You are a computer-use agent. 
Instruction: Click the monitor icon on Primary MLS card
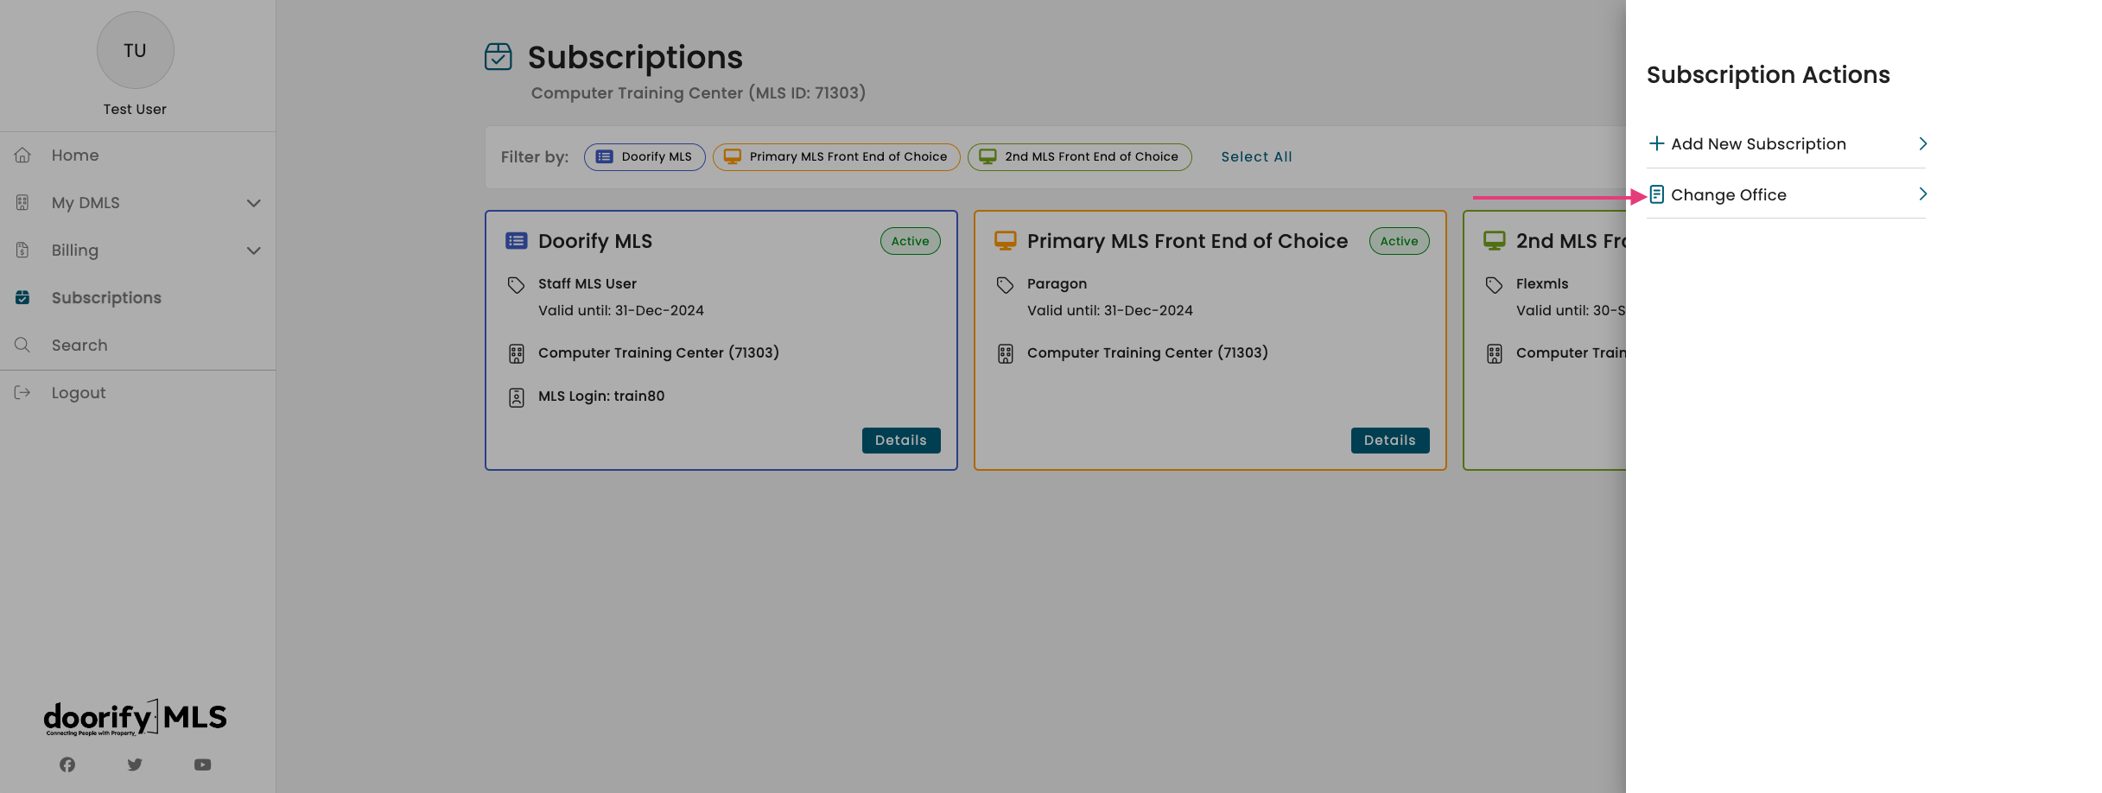1005,240
